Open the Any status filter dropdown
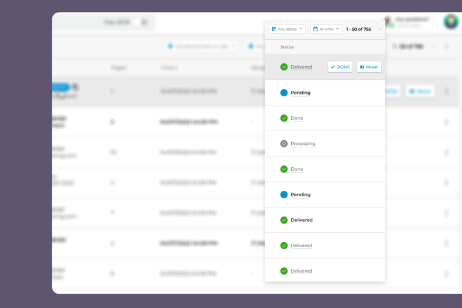 coord(287,29)
